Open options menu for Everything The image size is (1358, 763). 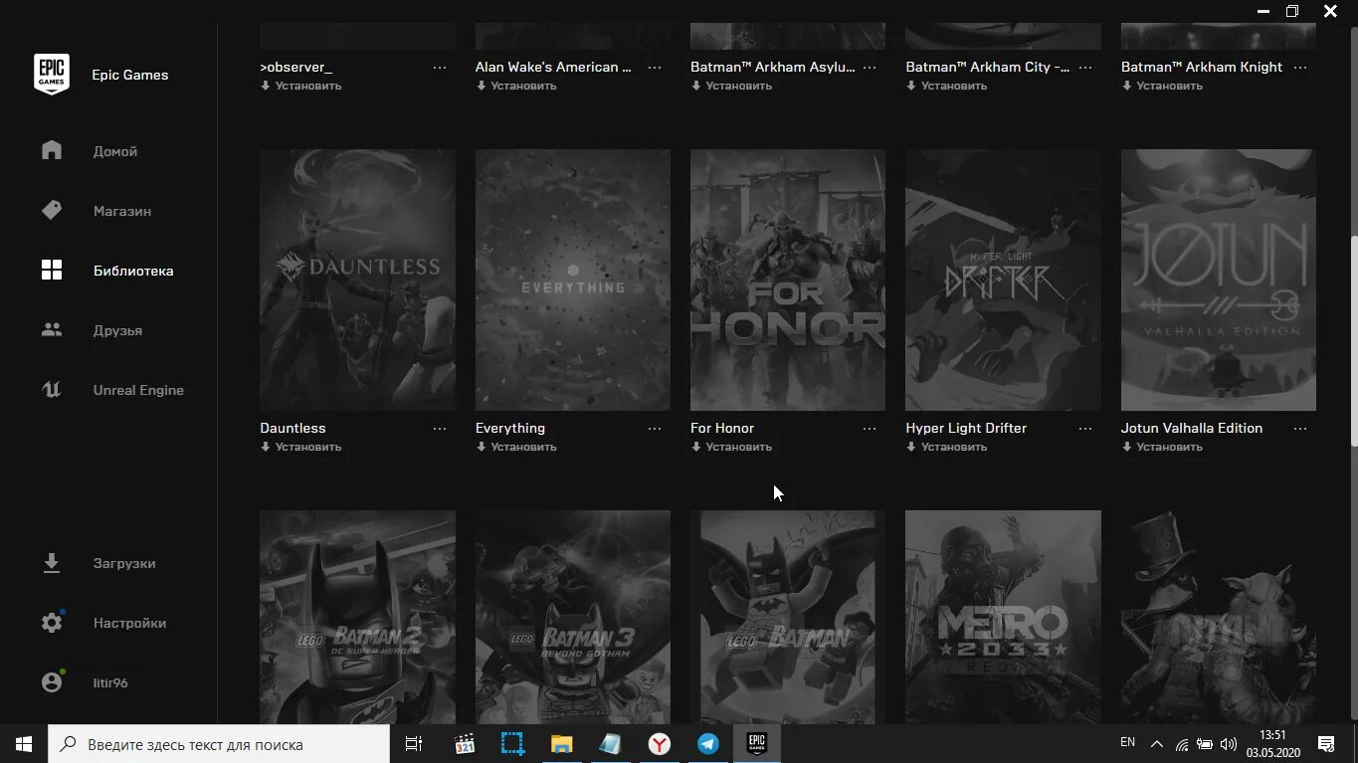[655, 429]
